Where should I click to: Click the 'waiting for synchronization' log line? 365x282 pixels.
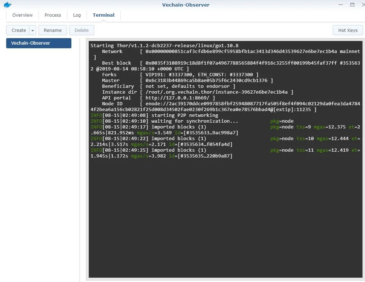(195, 121)
